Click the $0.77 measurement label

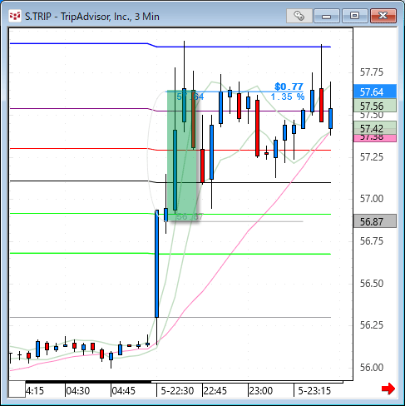[x=289, y=87]
